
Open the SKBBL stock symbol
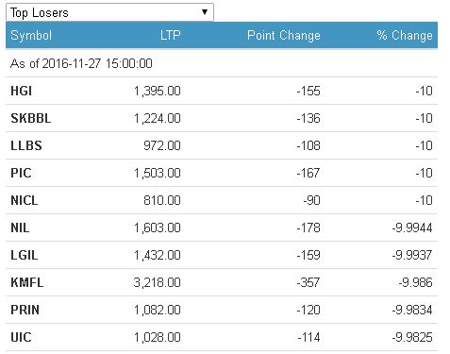(x=30, y=118)
